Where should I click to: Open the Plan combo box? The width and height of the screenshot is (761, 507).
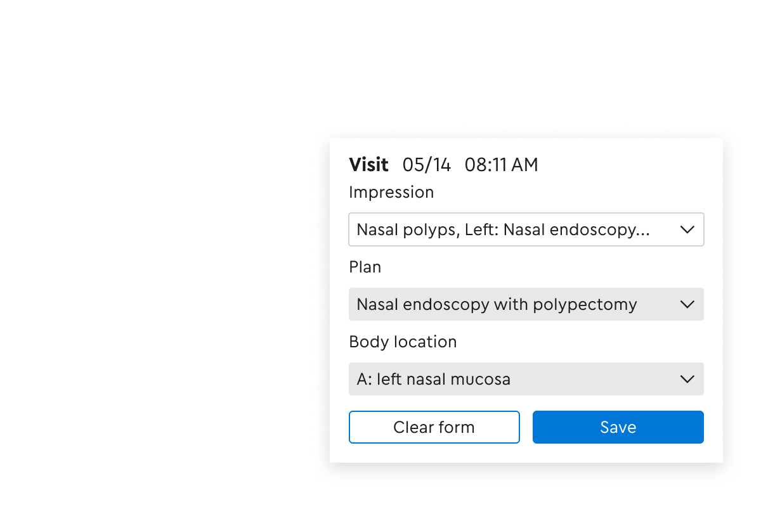[x=526, y=304]
